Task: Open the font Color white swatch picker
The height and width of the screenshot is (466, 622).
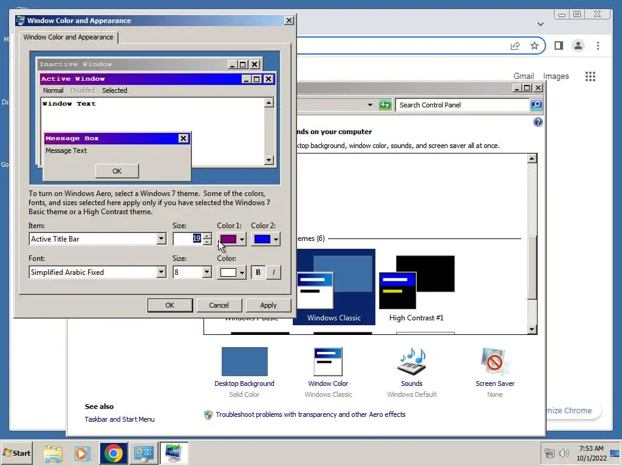Action: [231, 272]
